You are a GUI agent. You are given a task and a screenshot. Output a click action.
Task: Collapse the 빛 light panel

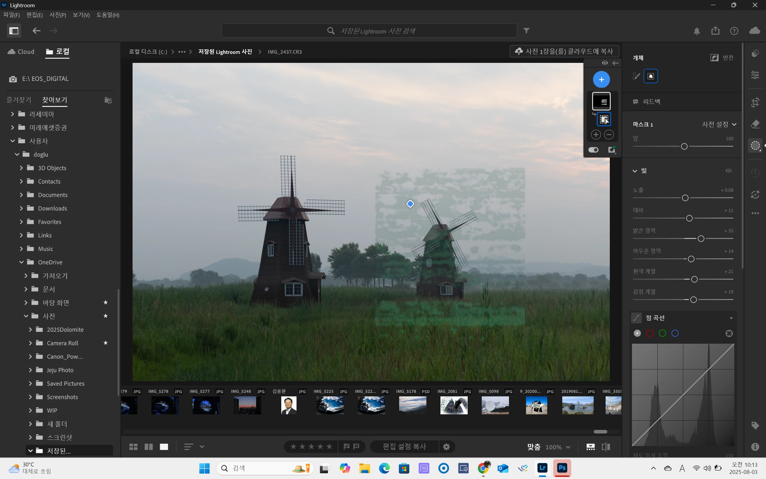pyautogui.click(x=635, y=171)
